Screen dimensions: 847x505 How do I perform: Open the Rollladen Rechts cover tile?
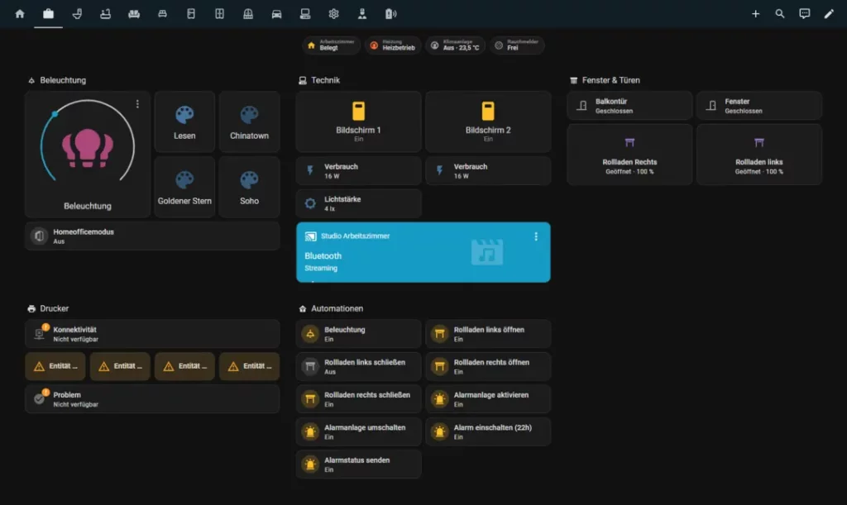pyautogui.click(x=629, y=155)
